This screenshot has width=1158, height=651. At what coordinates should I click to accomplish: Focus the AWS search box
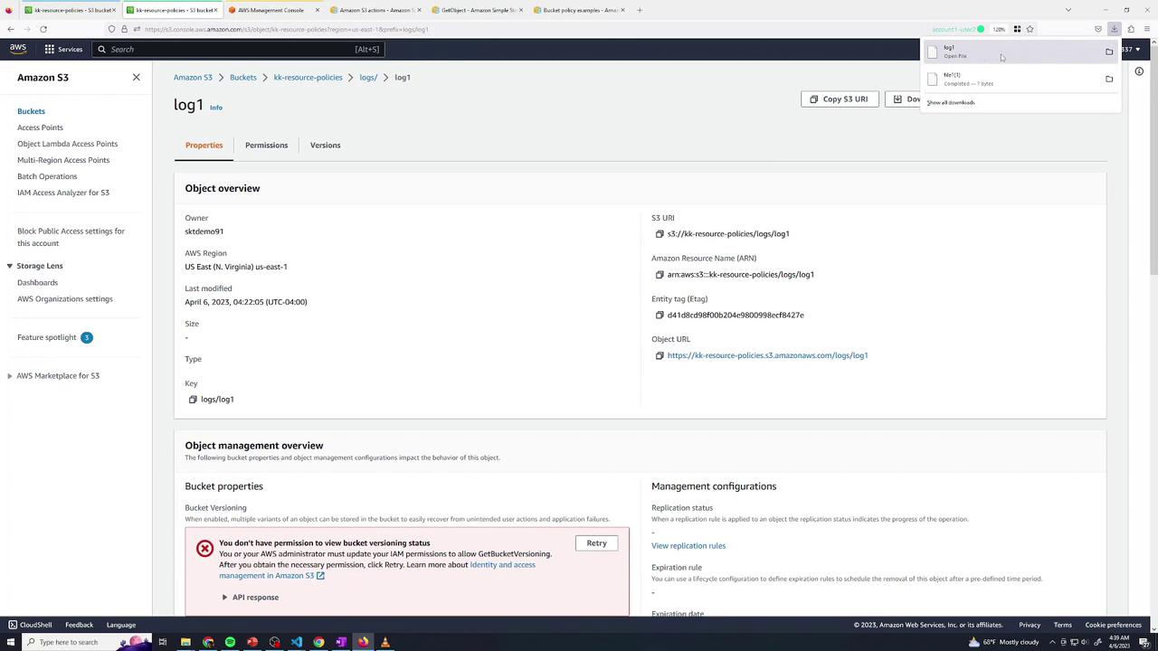click(238, 49)
